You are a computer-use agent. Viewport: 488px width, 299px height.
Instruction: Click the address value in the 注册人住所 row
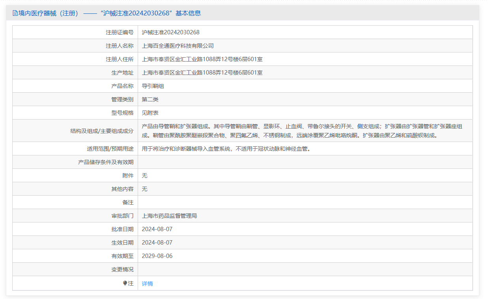coord(202,59)
